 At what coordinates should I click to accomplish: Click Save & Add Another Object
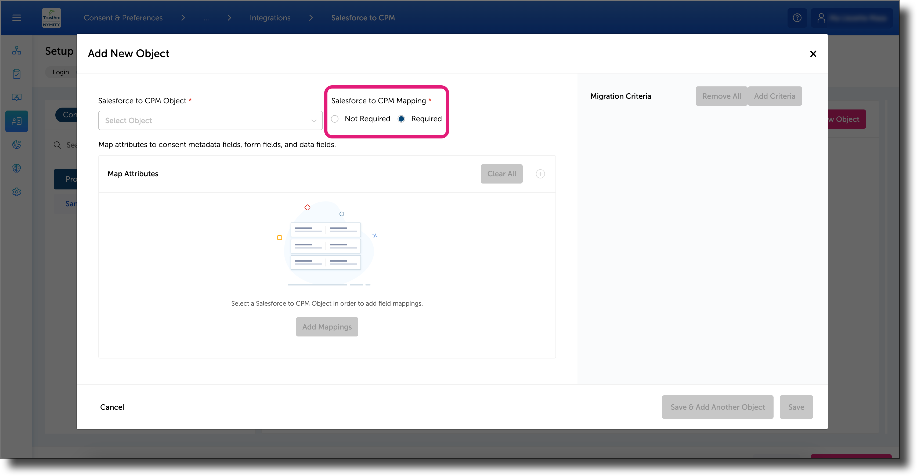coord(718,407)
